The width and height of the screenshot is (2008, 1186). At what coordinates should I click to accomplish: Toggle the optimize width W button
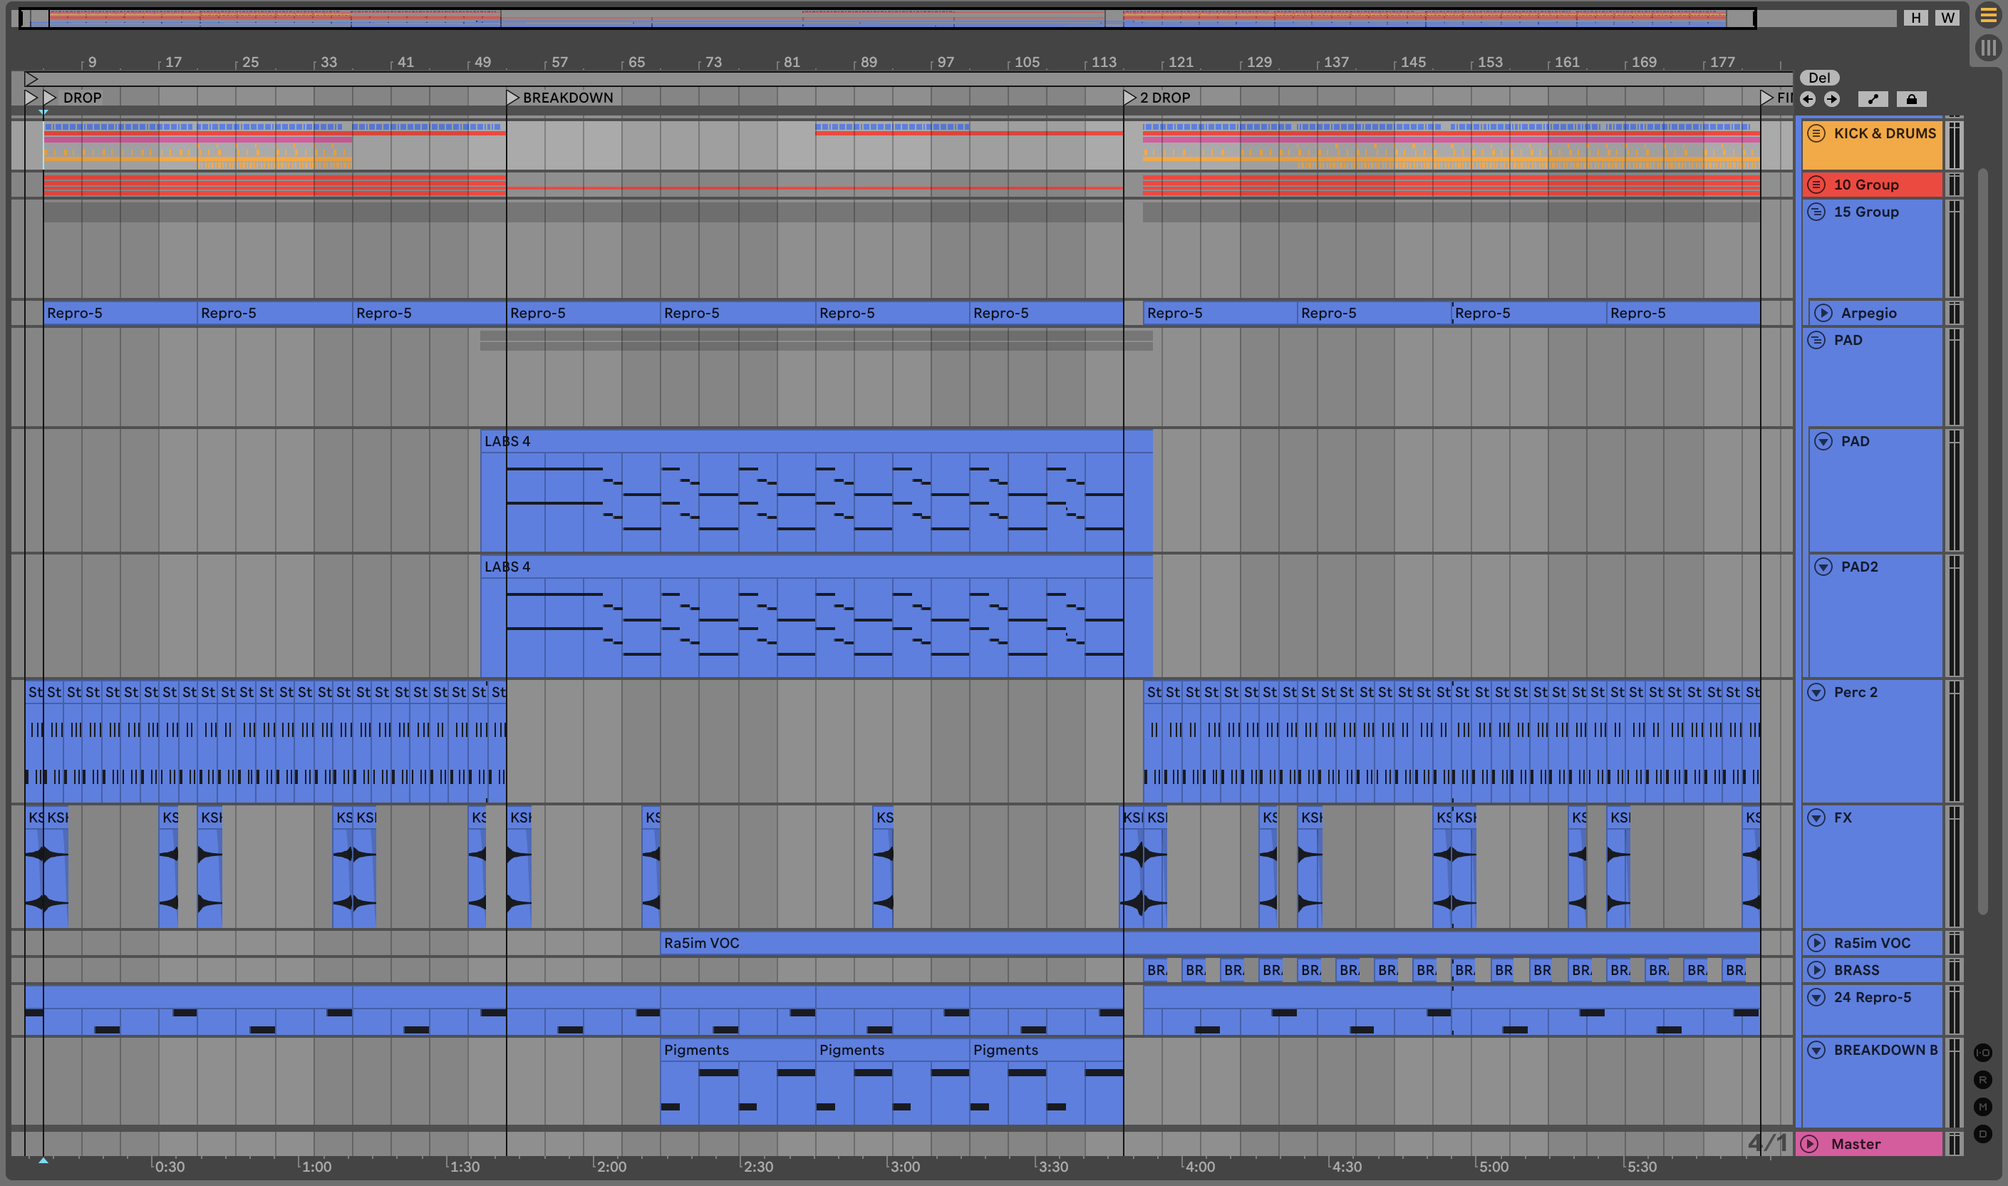point(1947,18)
